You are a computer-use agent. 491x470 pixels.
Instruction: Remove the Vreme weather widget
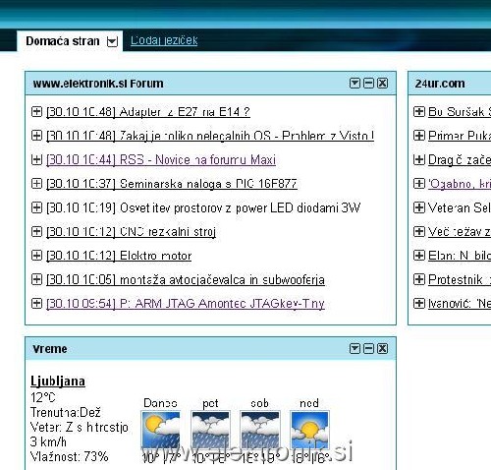[382, 348]
